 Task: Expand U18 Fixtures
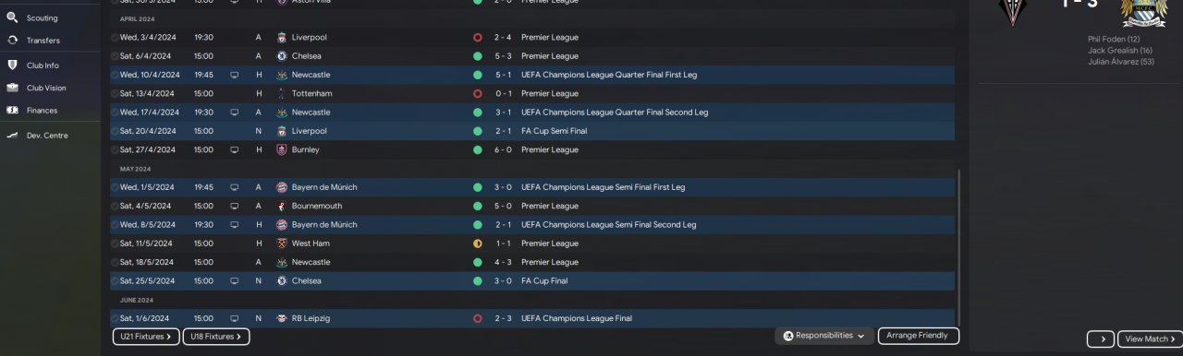point(216,337)
